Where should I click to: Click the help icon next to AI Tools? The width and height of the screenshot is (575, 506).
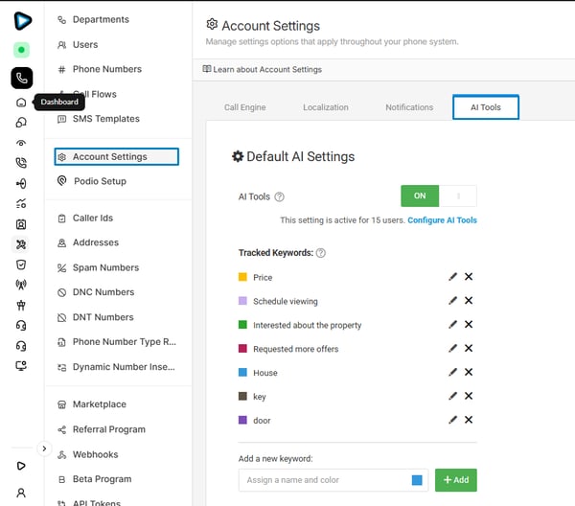click(x=280, y=196)
